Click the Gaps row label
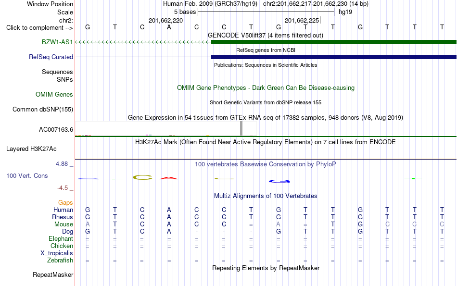Image resolution: width=457 pixels, height=286 pixels. click(65, 202)
